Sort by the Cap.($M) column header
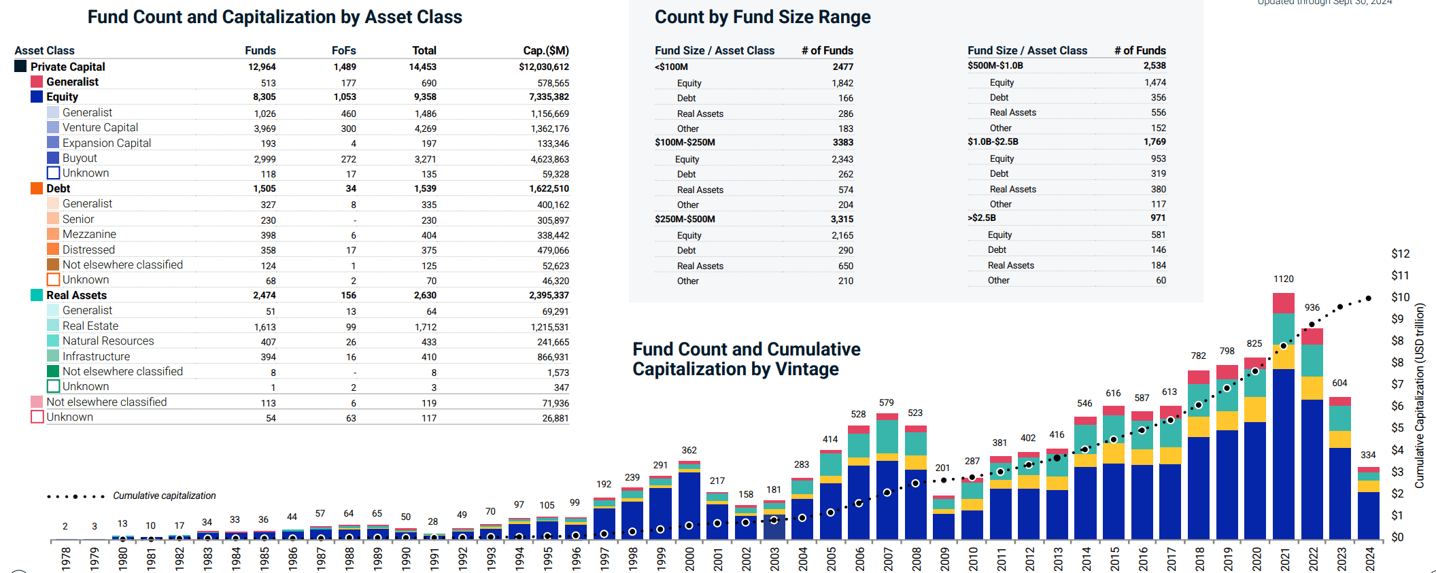The image size is (1436, 573). pyautogui.click(x=545, y=50)
